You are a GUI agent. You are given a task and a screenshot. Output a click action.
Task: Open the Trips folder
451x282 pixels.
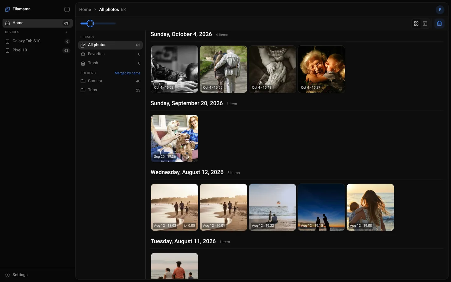coord(110,90)
